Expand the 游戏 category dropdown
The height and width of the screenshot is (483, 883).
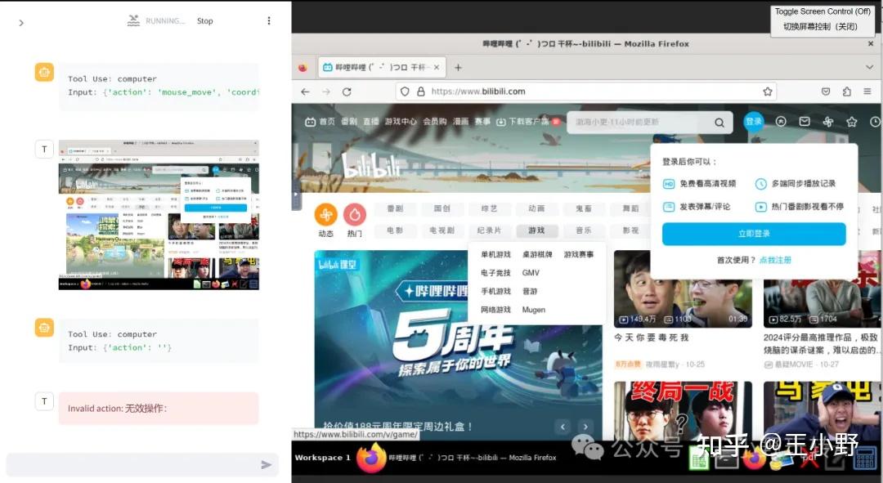(536, 230)
